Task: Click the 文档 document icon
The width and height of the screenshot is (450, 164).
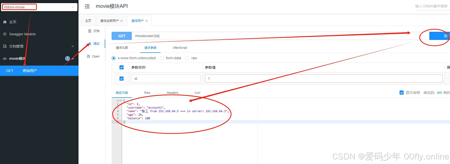Action: (90, 31)
